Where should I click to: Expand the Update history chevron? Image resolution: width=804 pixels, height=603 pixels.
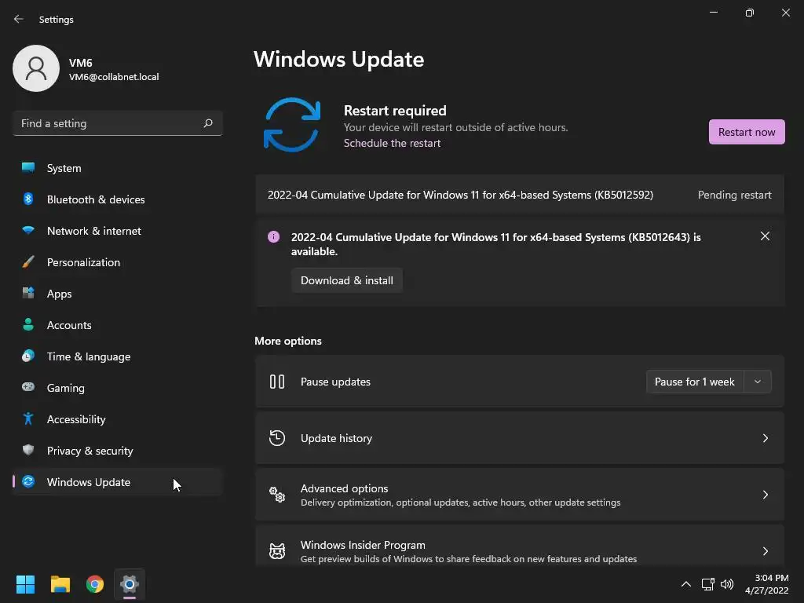pos(765,438)
